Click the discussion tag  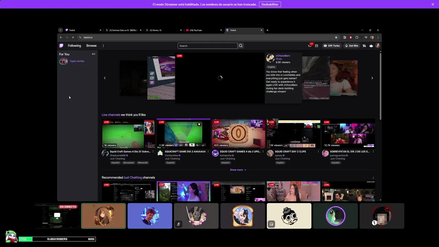pyautogui.click(x=129, y=163)
